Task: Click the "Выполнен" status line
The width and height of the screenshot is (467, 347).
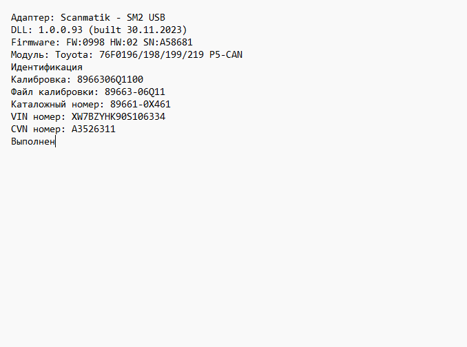Action: click(33, 141)
